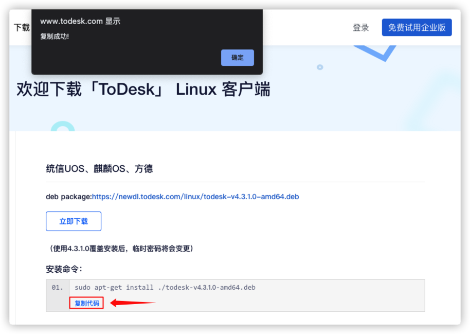
Task: Click the sudo apt-get install command text
Action: 165,287
